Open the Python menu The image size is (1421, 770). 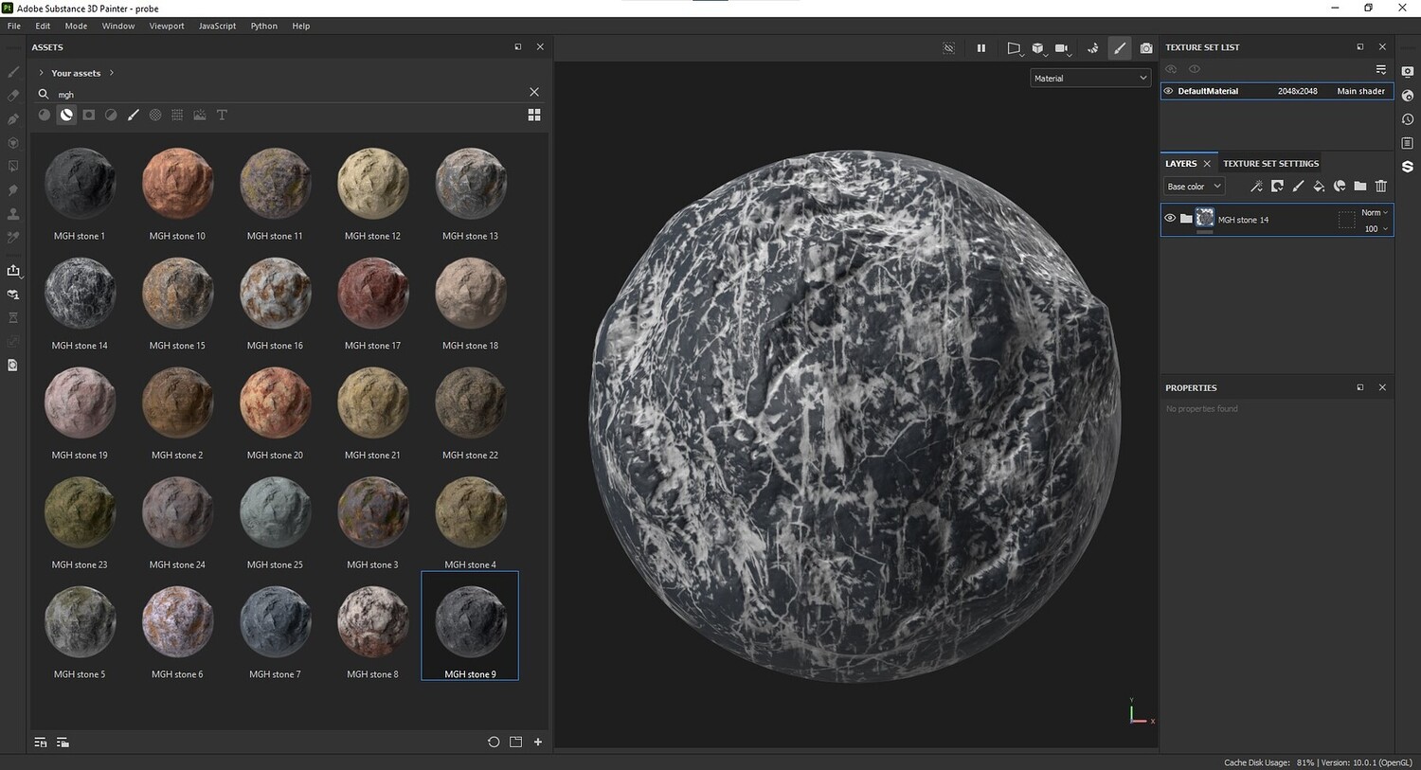(x=264, y=26)
